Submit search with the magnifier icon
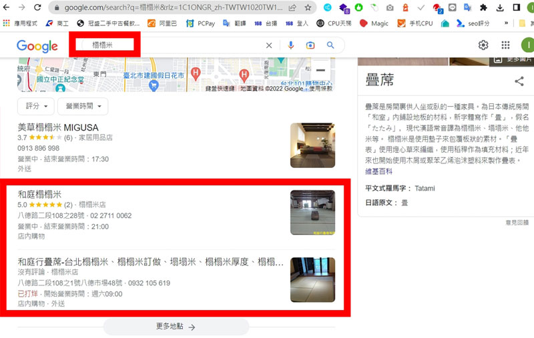Viewport: 534px width, 338px height. pos(330,45)
